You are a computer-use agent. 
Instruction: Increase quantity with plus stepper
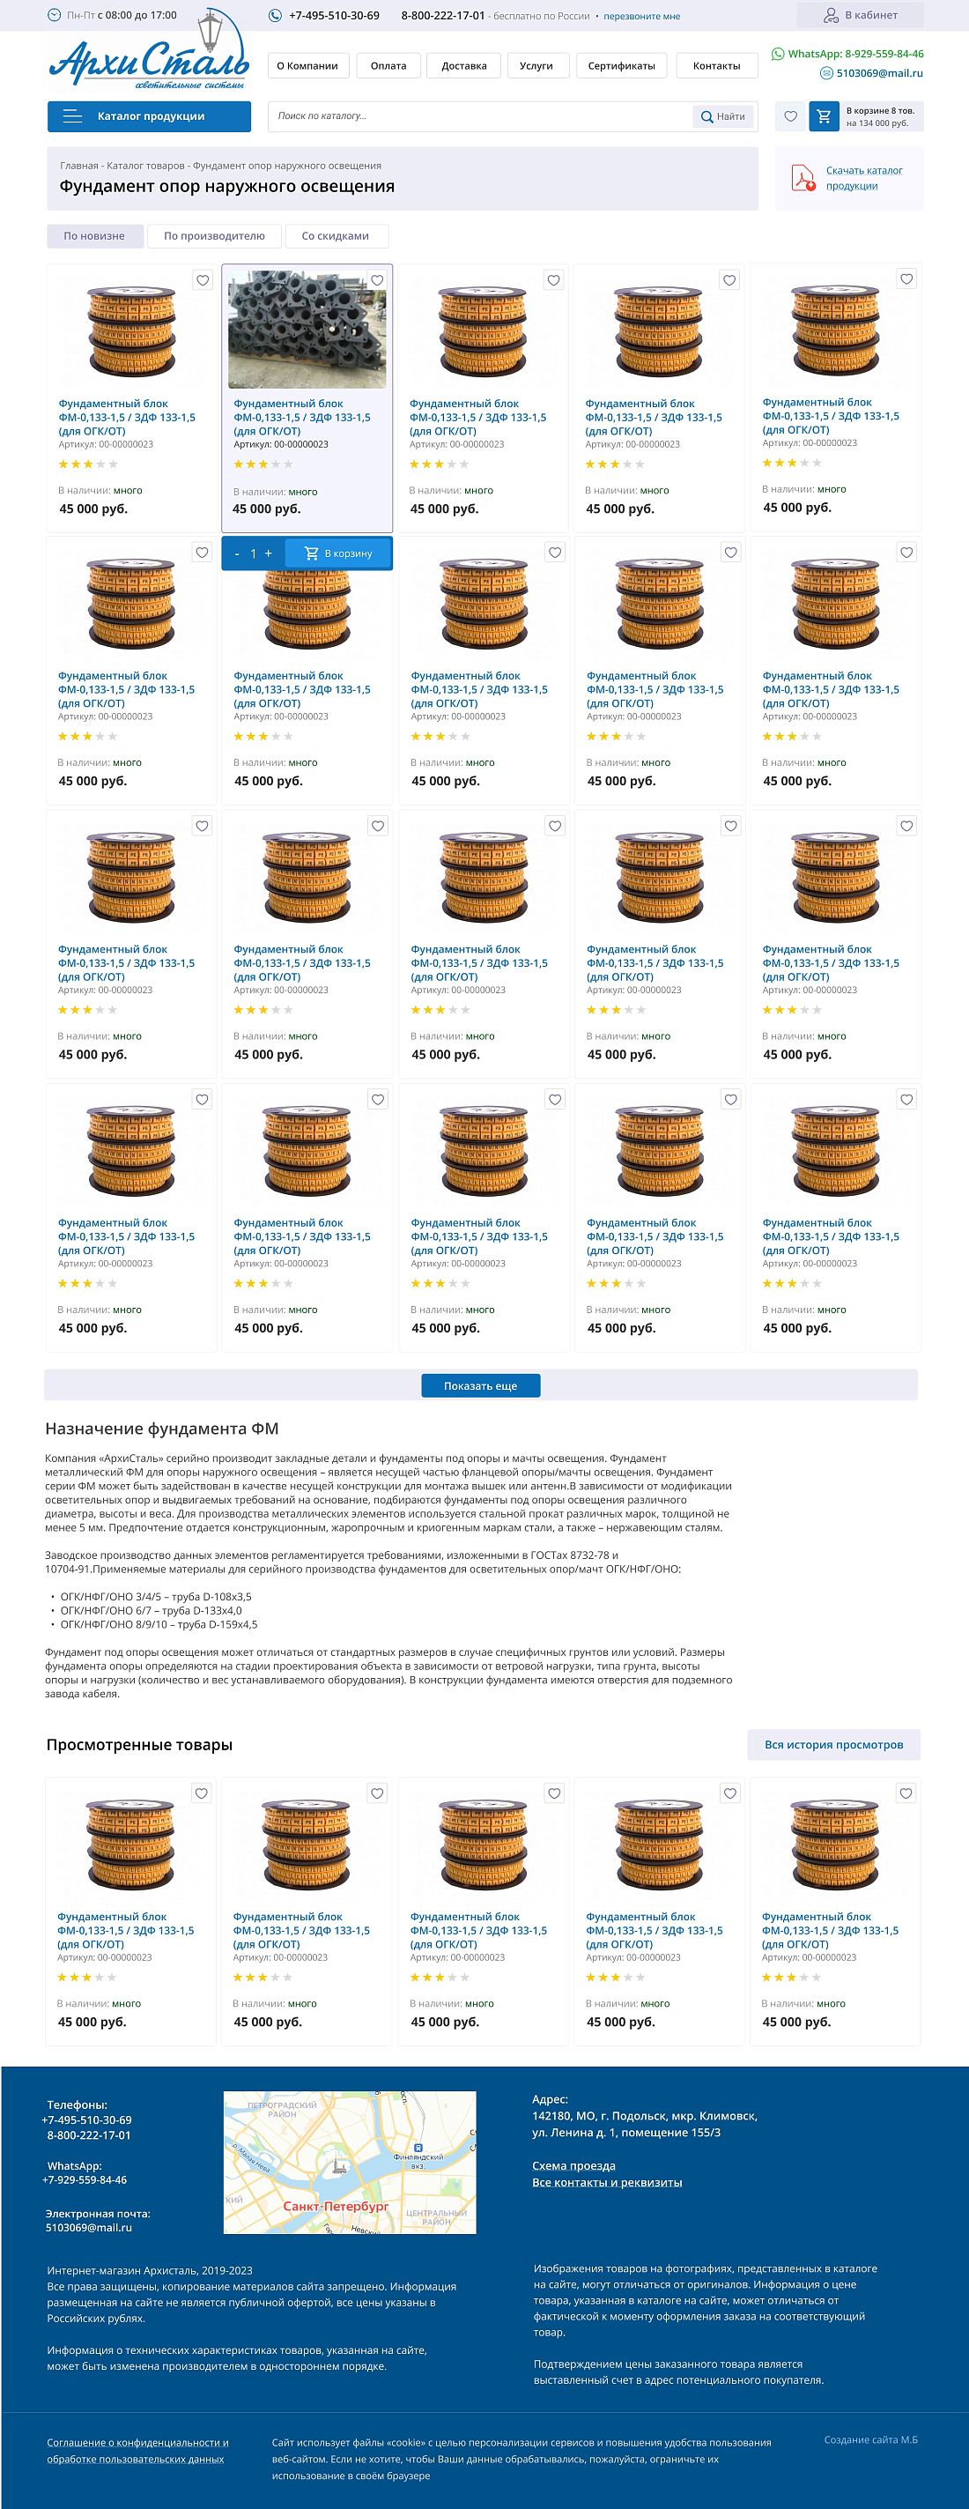(269, 553)
